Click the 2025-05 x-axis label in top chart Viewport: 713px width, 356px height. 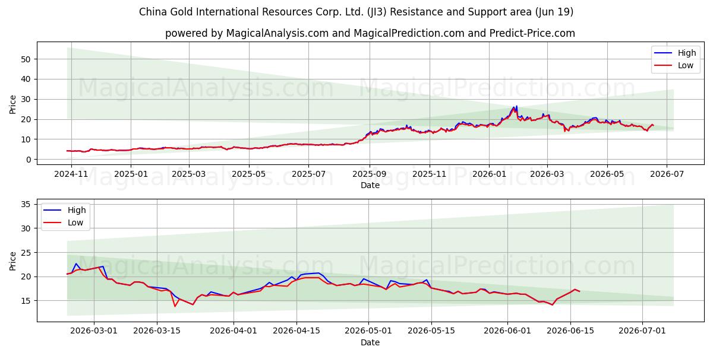click(x=248, y=174)
